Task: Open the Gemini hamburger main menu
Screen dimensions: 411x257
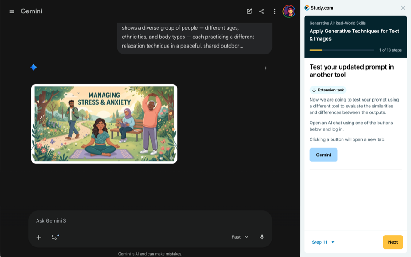Action: (x=11, y=11)
